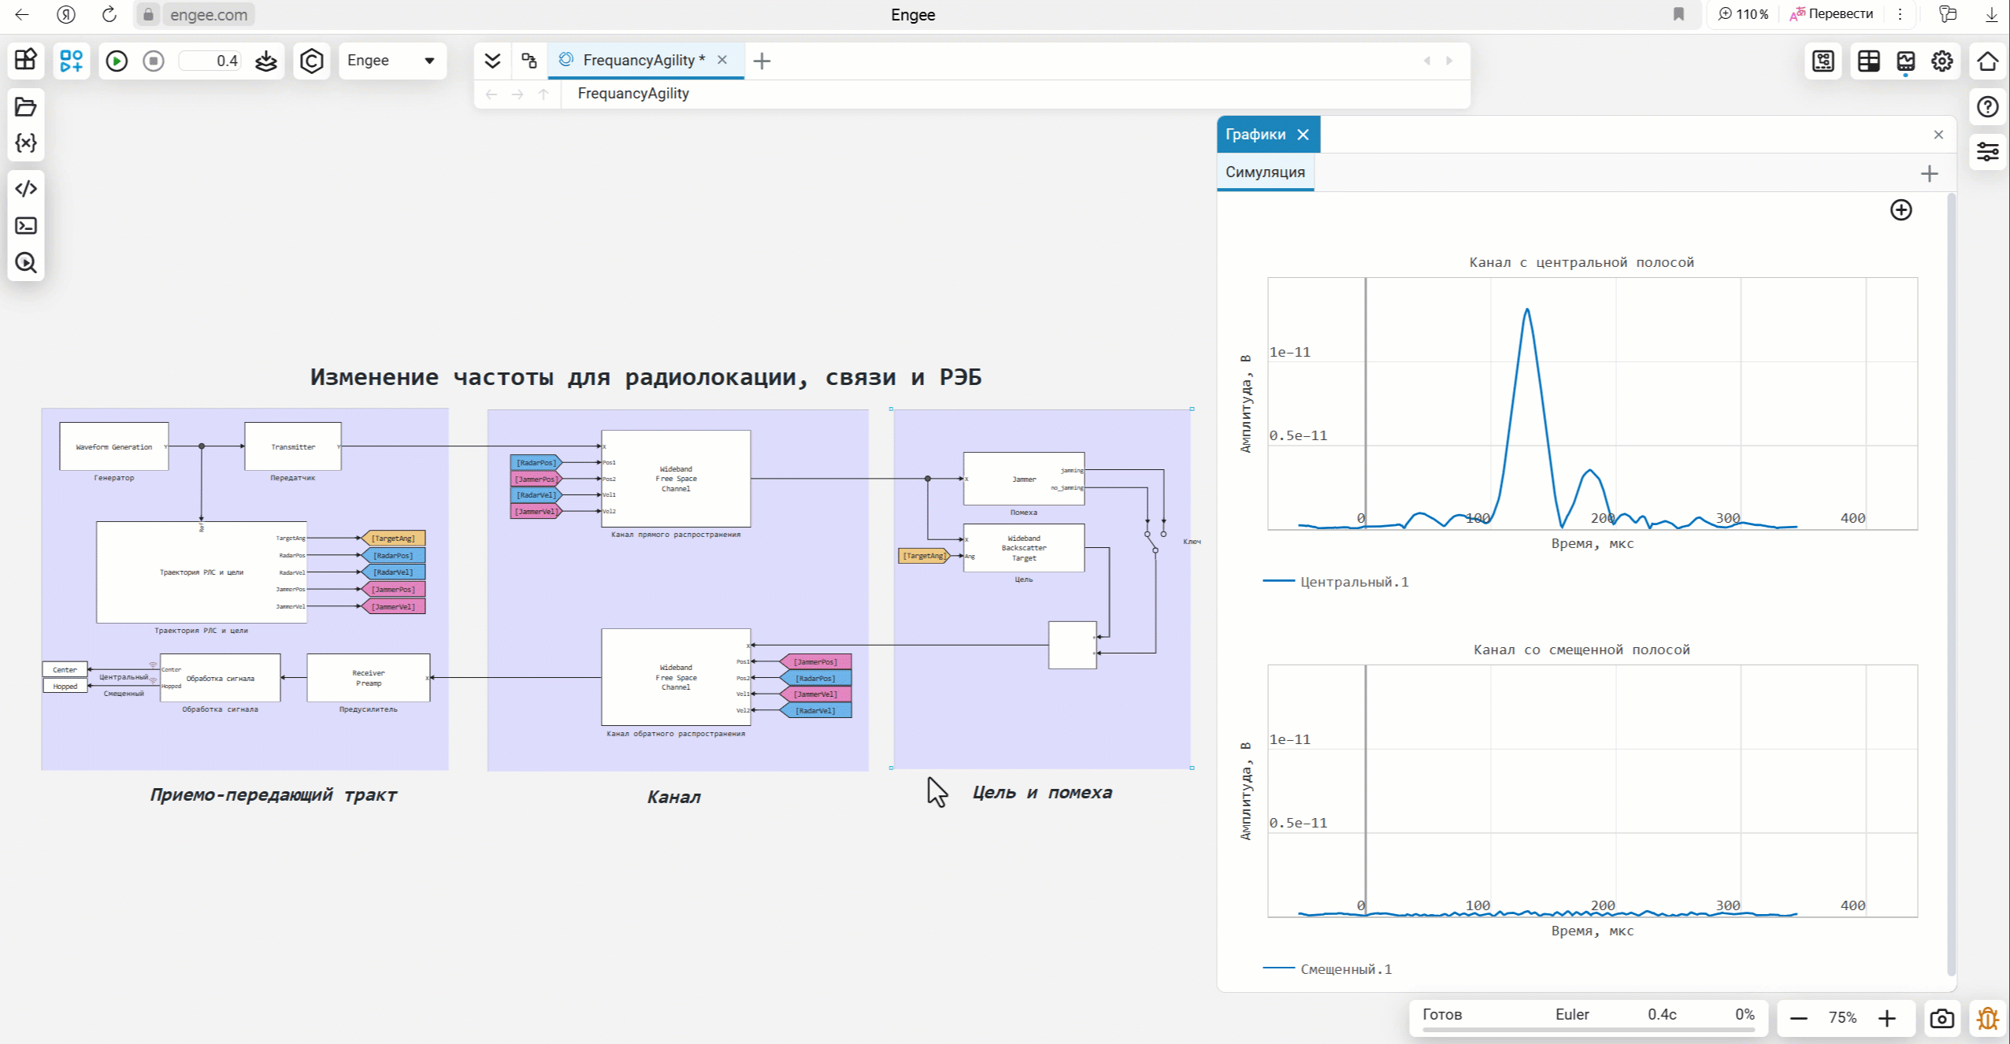Open the terminal from the sidebar
The width and height of the screenshot is (2010, 1044).
pyautogui.click(x=25, y=226)
